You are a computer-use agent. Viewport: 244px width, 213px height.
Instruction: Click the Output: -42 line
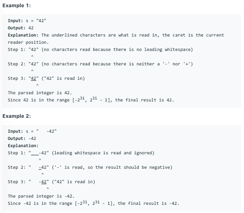[22, 138]
